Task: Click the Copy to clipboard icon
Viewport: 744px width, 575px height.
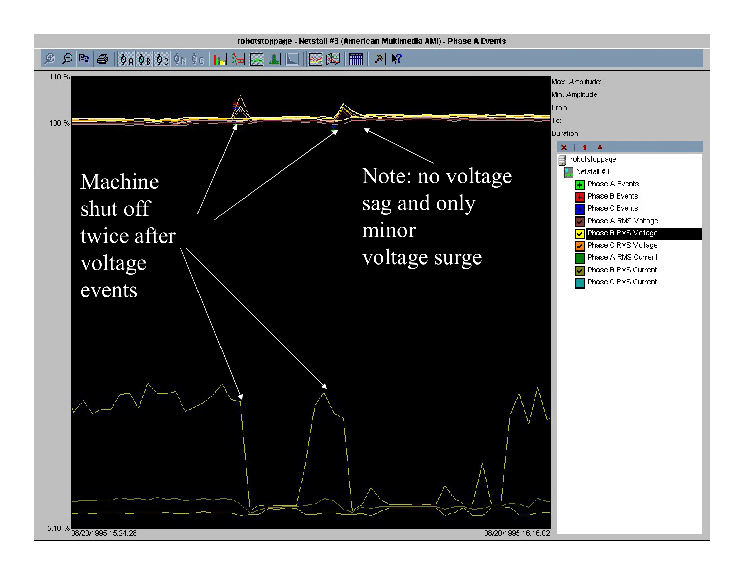Action: pyautogui.click(x=85, y=60)
